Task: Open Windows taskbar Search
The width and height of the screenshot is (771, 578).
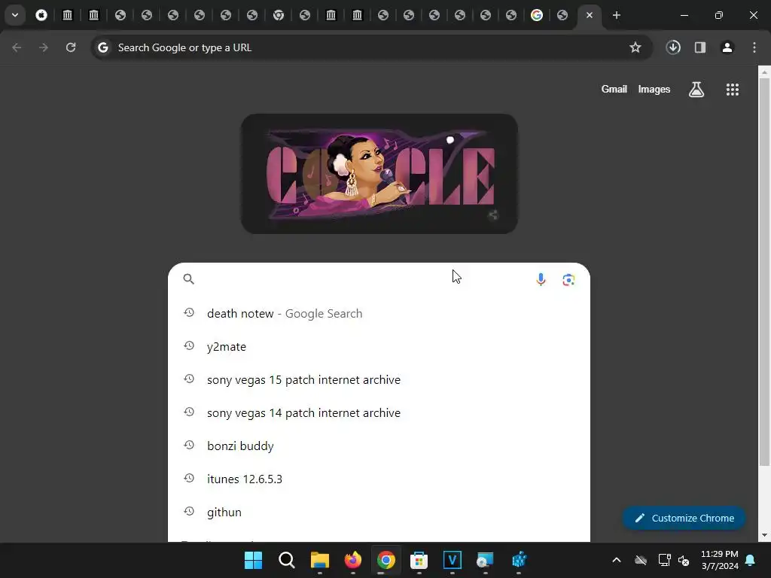Action: 287,560
